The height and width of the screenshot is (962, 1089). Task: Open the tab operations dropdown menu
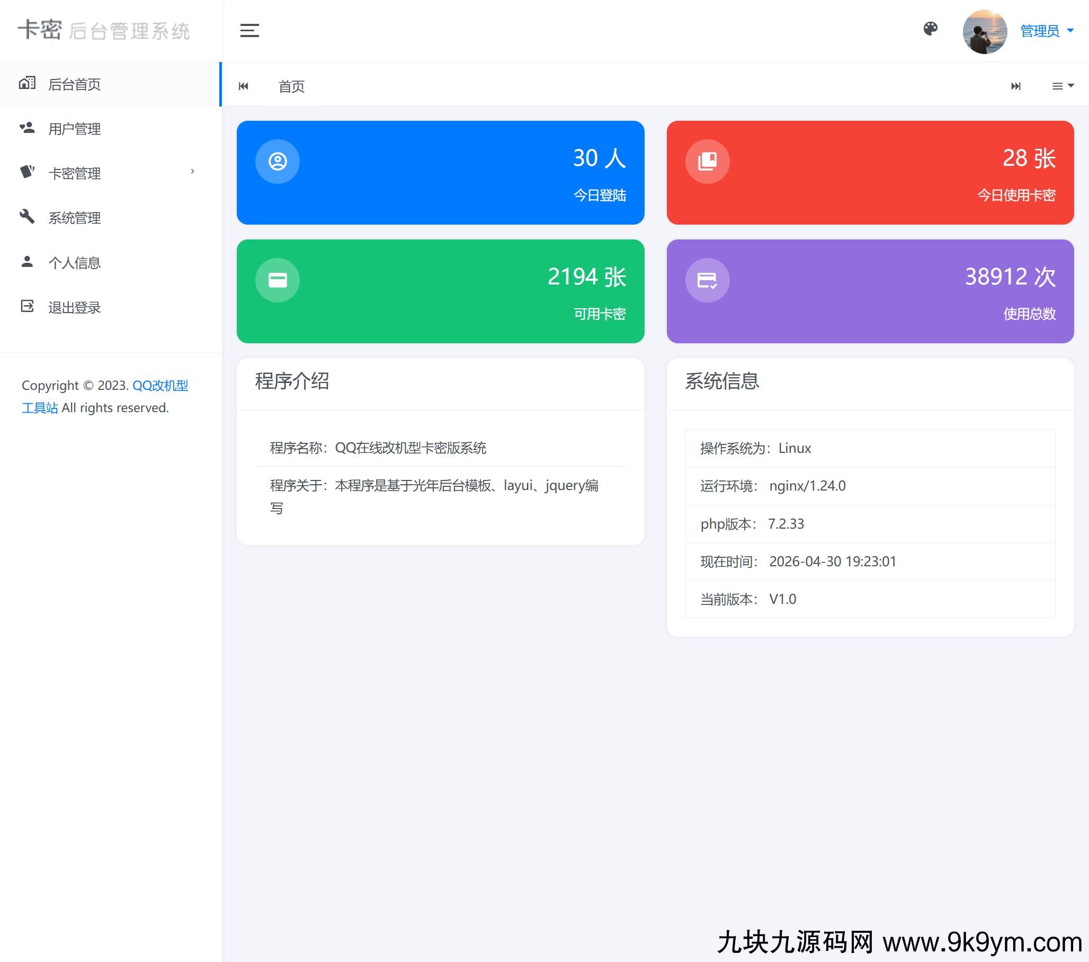(x=1063, y=86)
